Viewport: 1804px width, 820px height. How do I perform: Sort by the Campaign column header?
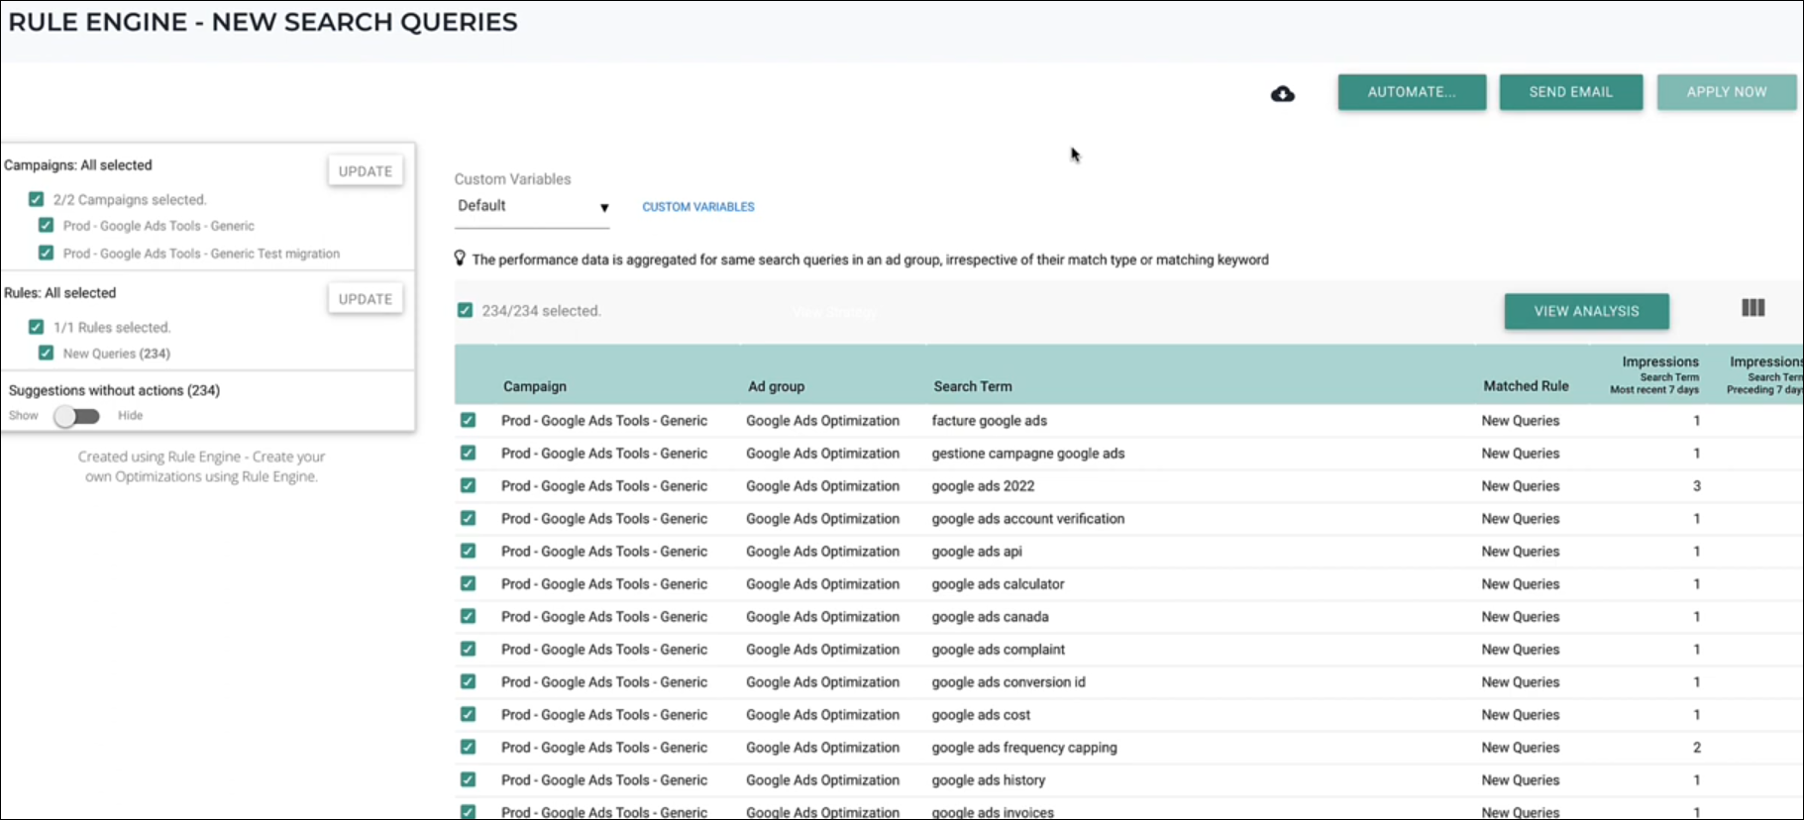[535, 386]
